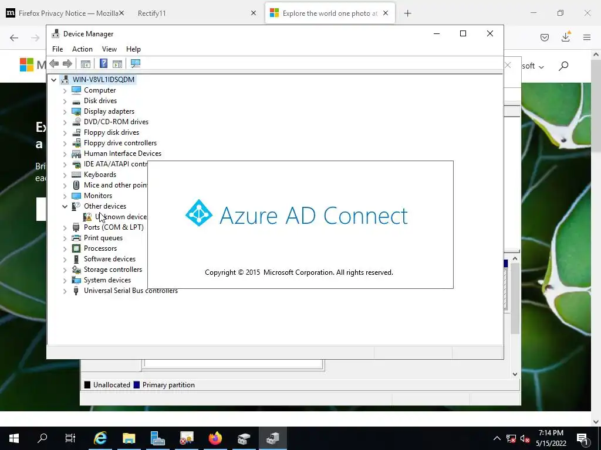Open the Action menu in Device Manager
The width and height of the screenshot is (601, 450).
coord(82,49)
